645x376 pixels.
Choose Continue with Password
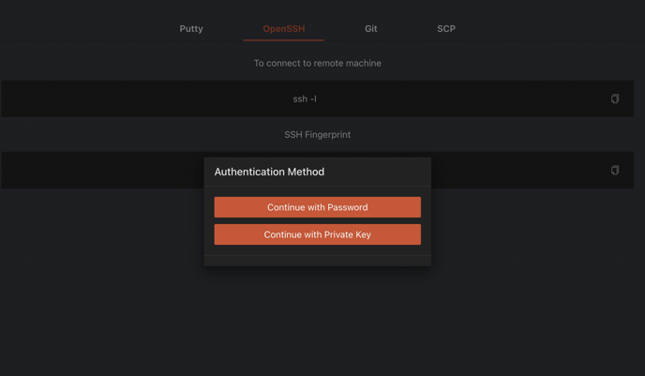coord(317,207)
